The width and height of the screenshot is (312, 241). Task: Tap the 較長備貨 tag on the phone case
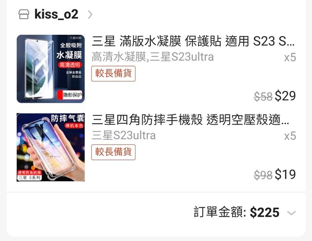click(x=114, y=152)
